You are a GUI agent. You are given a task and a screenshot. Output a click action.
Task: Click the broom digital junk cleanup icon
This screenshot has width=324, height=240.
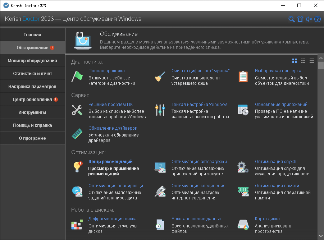pos(160,77)
